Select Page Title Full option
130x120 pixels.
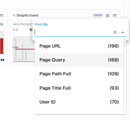pyautogui.click(x=79, y=88)
